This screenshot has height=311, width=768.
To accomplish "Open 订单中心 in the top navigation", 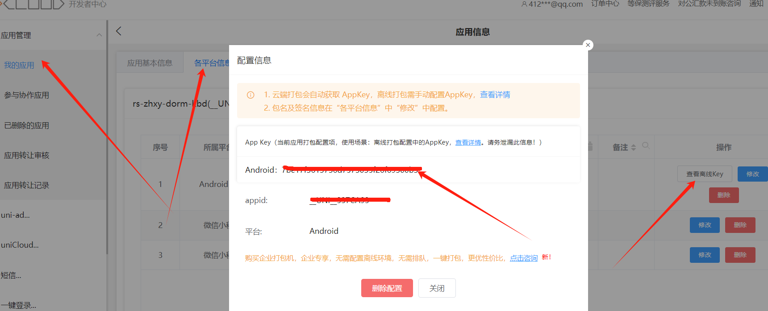I will tap(605, 4).
